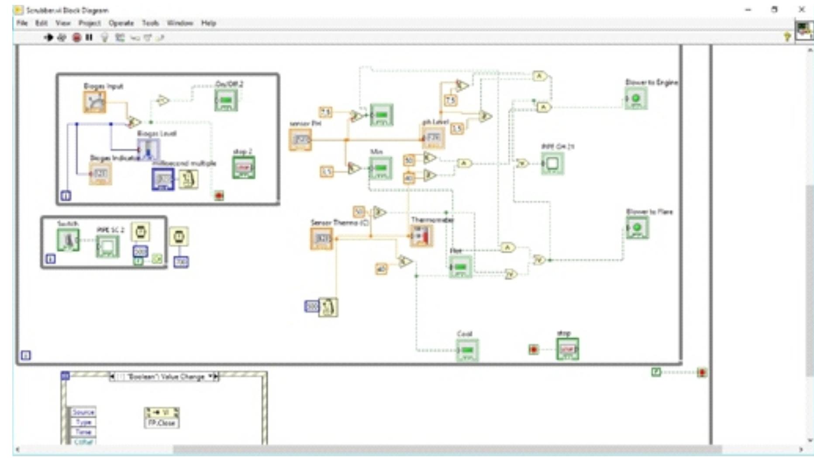Screen dimensions: 814x458
Task: Select the Min boolean indicator terminal
Action: pos(381,168)
